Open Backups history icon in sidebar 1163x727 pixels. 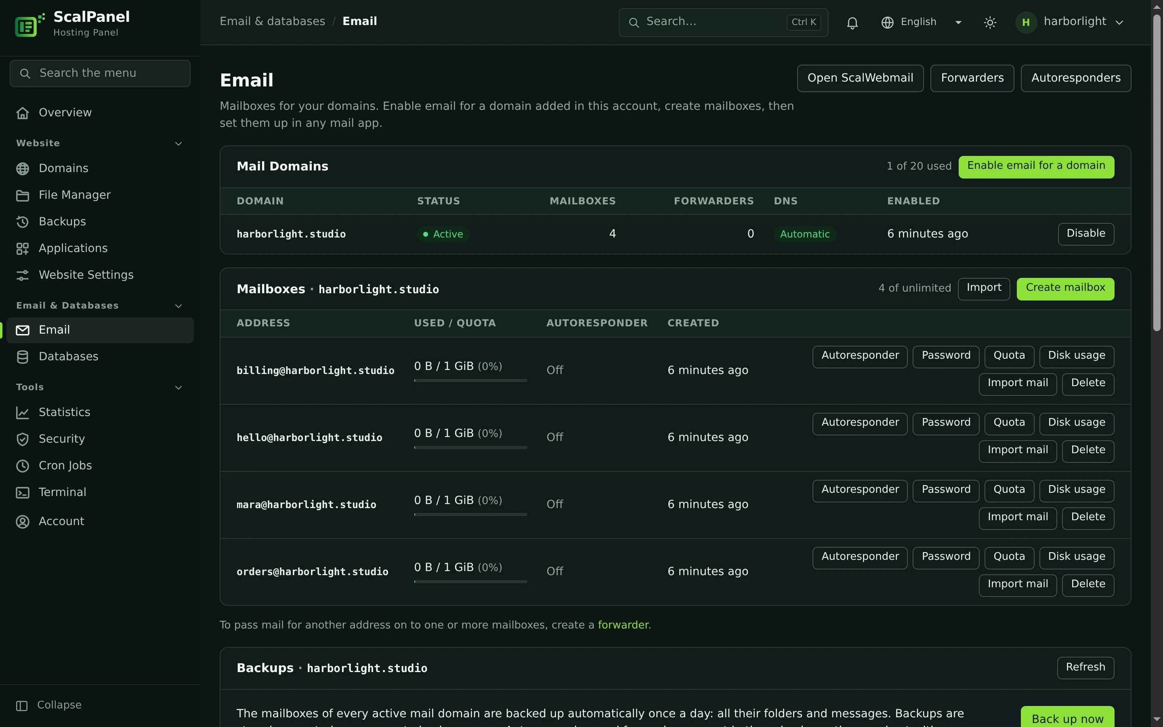coord(23,222)
